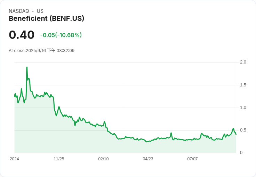Click the rightmost end of the price line
Image resolution: width=256 pixels, height=177 pixels.
(236, 134)
